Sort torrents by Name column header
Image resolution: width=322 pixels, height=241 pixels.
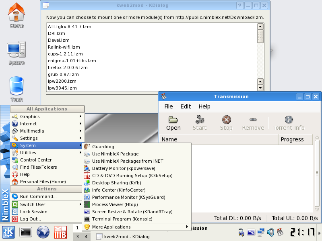click(219, 139)
